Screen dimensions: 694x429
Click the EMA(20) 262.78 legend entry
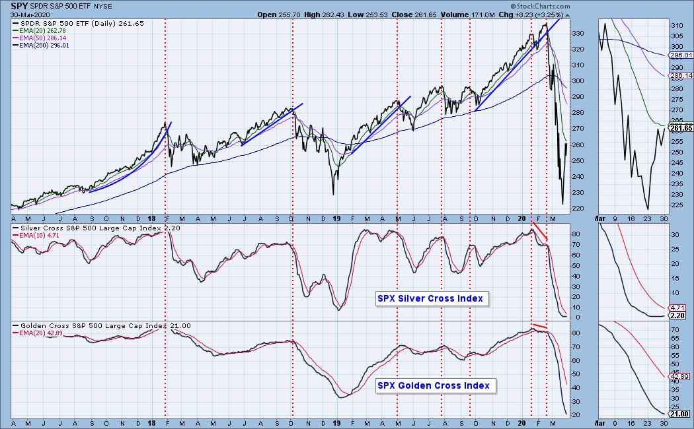click(x=40, y=31)
